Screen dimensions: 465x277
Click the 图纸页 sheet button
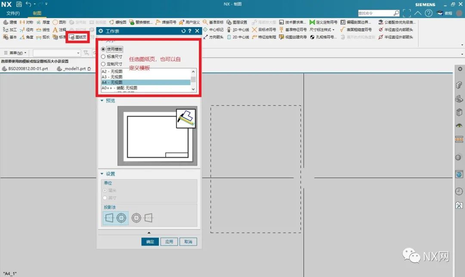(x=77, y=37)
